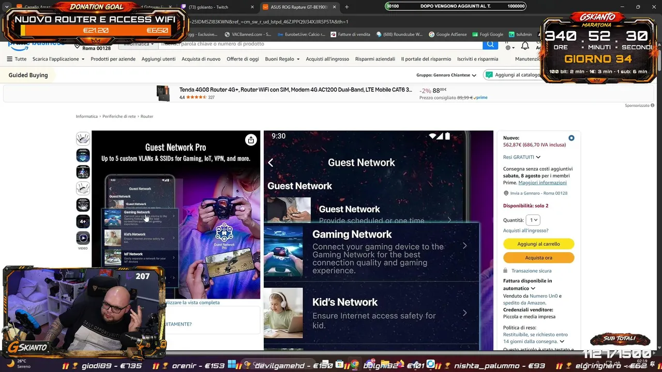The height and width of the screenshot is (372, 662).
Task: Close the ASUS ROG Rapture tab
Action: 334,7
